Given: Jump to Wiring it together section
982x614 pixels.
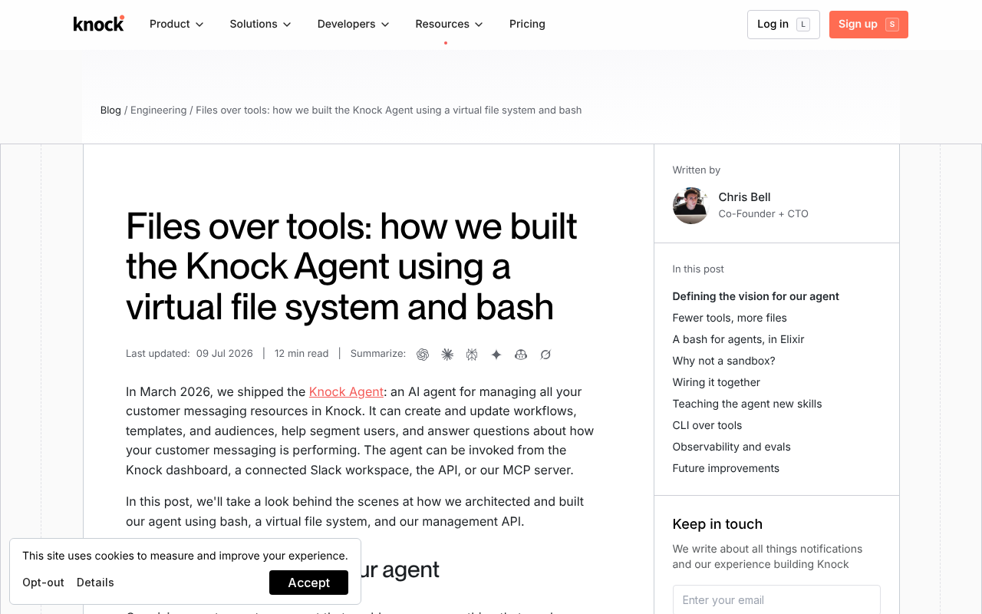Looking at the screenshot, I should coord(717,382).
